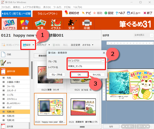Select 写真2枚 subcategory
154x129 pixels.
pyautogui.click(x=15, y=116)
